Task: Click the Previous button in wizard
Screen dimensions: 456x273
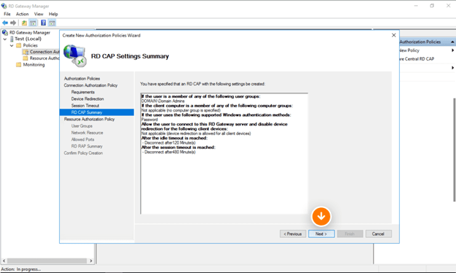Action: [x=293, y=234]
